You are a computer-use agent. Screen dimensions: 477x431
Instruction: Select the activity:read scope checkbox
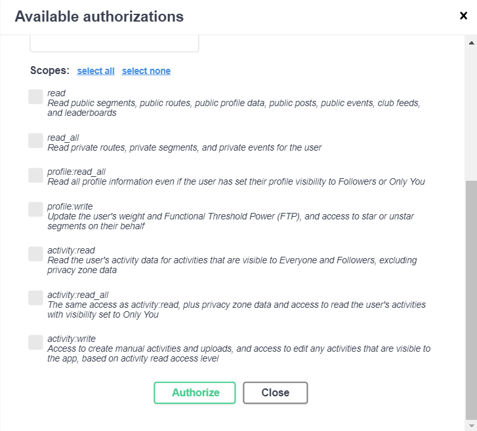(x=35, y=254)
